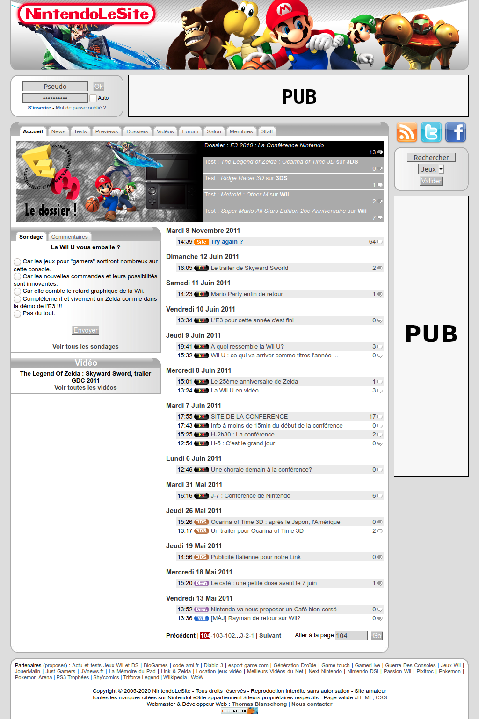Click Voir toutes les vidéos link
479x719 pixels.
click(86, 388)
